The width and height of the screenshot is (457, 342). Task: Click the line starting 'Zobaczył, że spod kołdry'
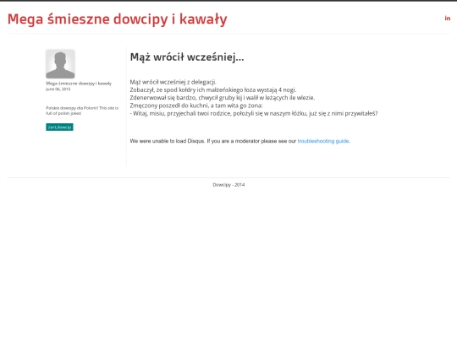[213, 90]
